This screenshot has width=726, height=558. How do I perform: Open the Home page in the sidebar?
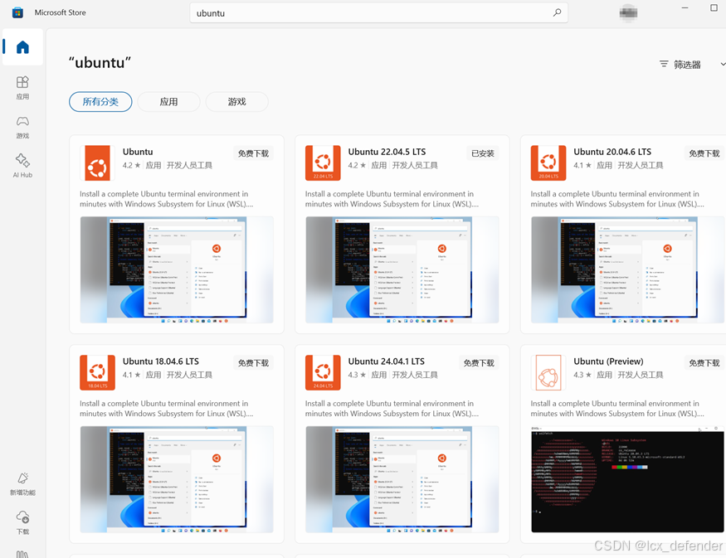coord(22,46)
